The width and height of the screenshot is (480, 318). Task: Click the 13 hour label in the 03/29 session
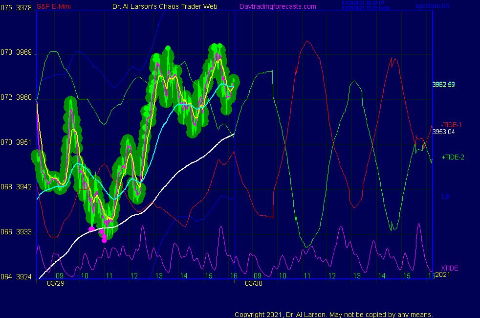[x=159, y=276]
